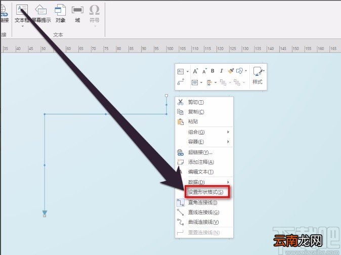This screenshot has width=341, height=255.
Task: Toggle italic in mini toolbar
Action: [222, 71]
